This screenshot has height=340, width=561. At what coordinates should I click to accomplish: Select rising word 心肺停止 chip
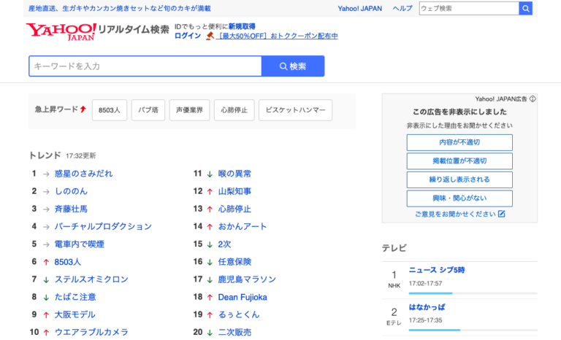tap(234, 110)
